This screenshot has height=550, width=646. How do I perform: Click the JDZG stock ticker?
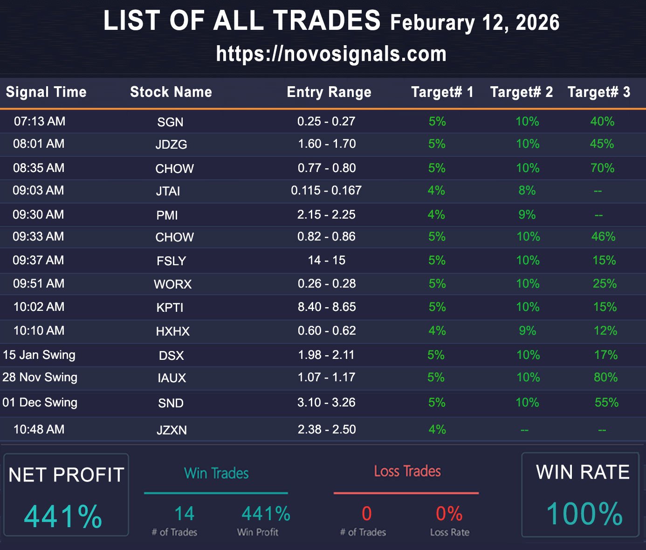171,144
